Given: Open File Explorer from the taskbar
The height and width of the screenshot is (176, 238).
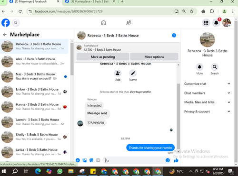Looking at the screenshot, I should [x=71, y=171].
